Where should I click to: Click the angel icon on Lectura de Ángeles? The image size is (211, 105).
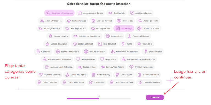(x=47, y=44)
